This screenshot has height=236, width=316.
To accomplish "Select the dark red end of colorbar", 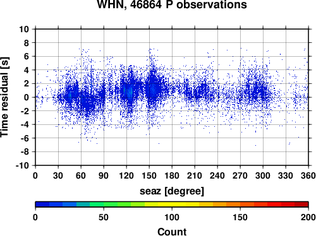I will pyautogui.click(x=301, y=204).
